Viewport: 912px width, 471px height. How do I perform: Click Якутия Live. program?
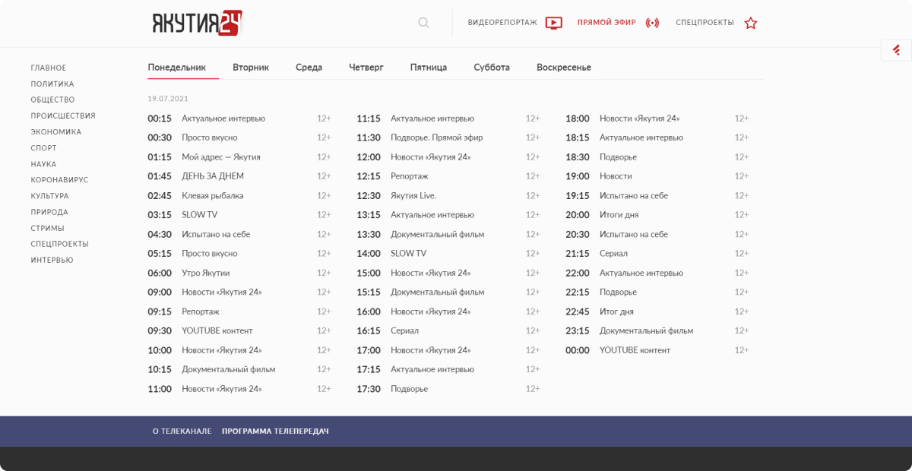(x=413, y=196)
